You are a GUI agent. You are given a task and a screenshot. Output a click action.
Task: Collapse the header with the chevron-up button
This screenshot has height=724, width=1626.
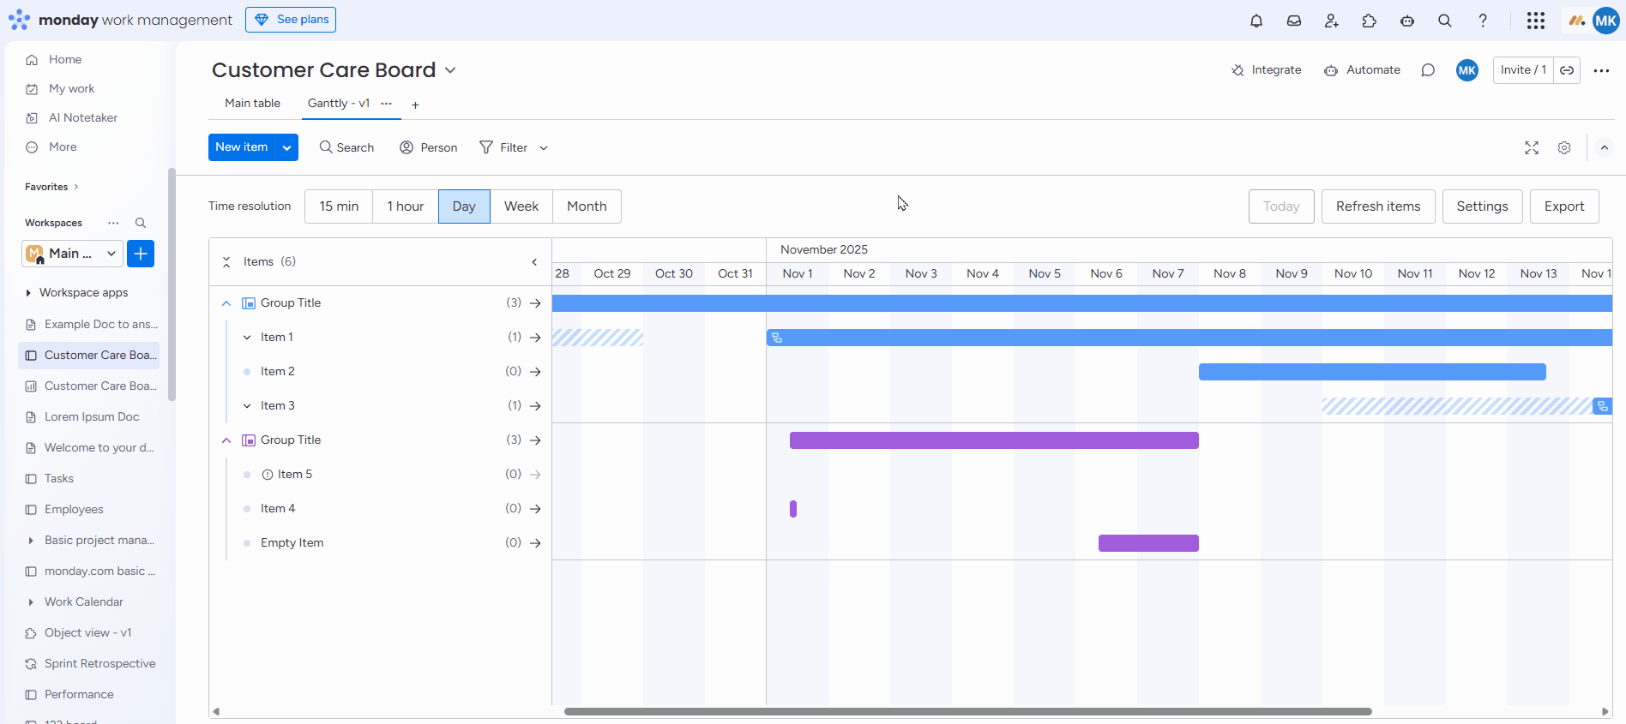point(1605,148)
